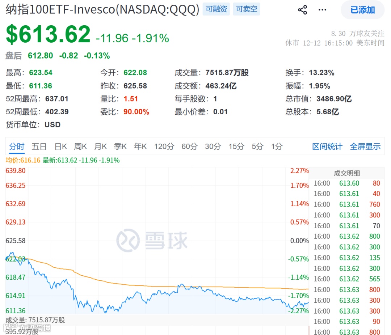The width and height of the screenshot is (391, 335).
Task: Click the 总市值 value 3486.90亿
Action: point(334,99)
